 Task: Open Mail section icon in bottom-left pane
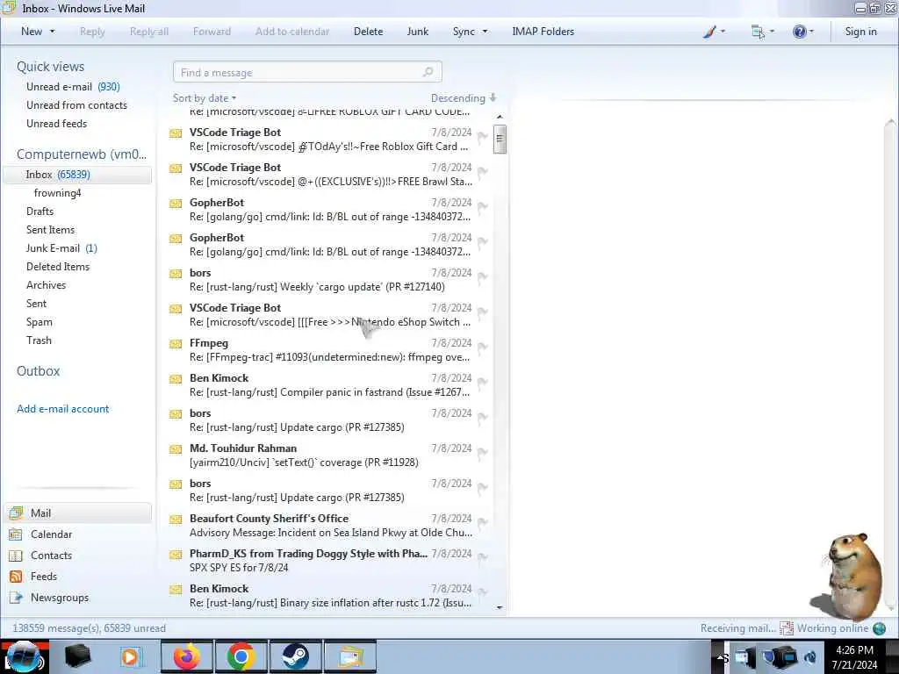(16, 513)
